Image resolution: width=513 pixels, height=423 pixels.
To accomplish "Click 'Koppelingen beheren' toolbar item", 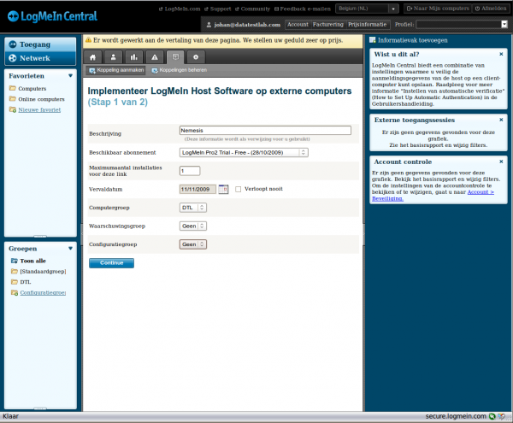I will point(179,70).
